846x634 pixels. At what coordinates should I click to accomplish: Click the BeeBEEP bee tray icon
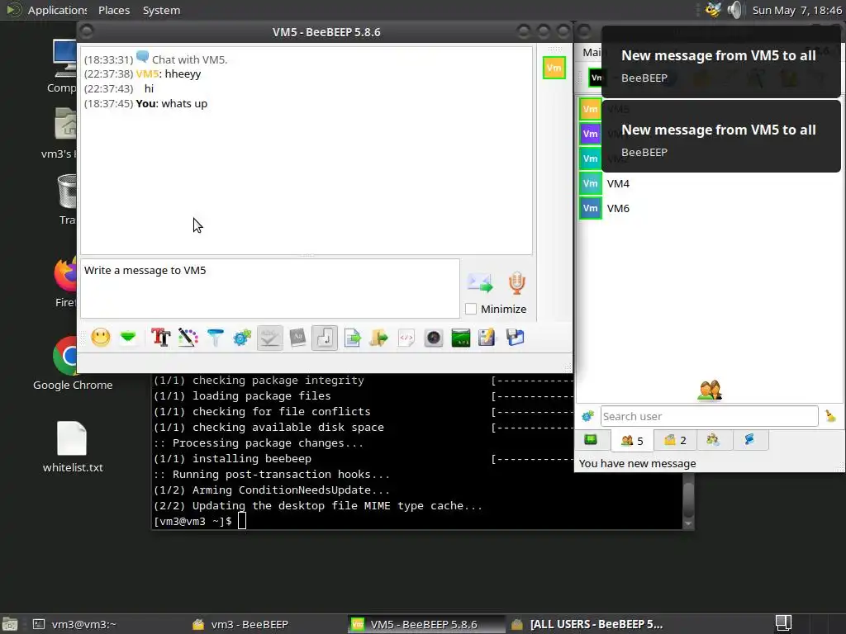(713, 10)
